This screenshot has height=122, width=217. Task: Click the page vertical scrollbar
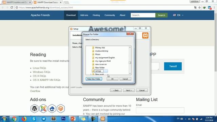[216, 42]
